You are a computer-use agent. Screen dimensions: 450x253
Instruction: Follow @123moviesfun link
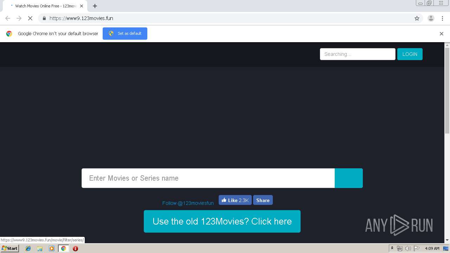point(188,203)
